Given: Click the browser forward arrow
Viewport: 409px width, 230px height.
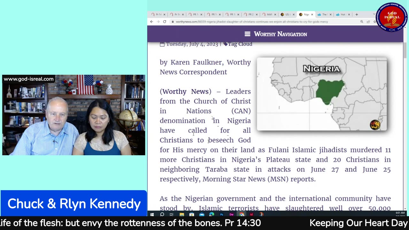Looking at the screenshot, I should tap(158, 22).
